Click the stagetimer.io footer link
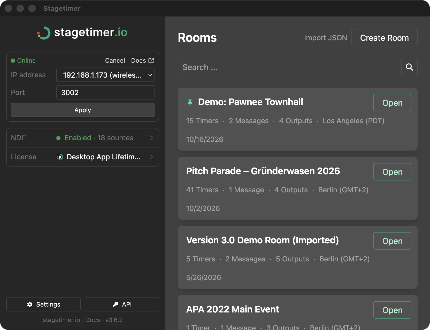430x330 pixels. [x=61, y=320]
